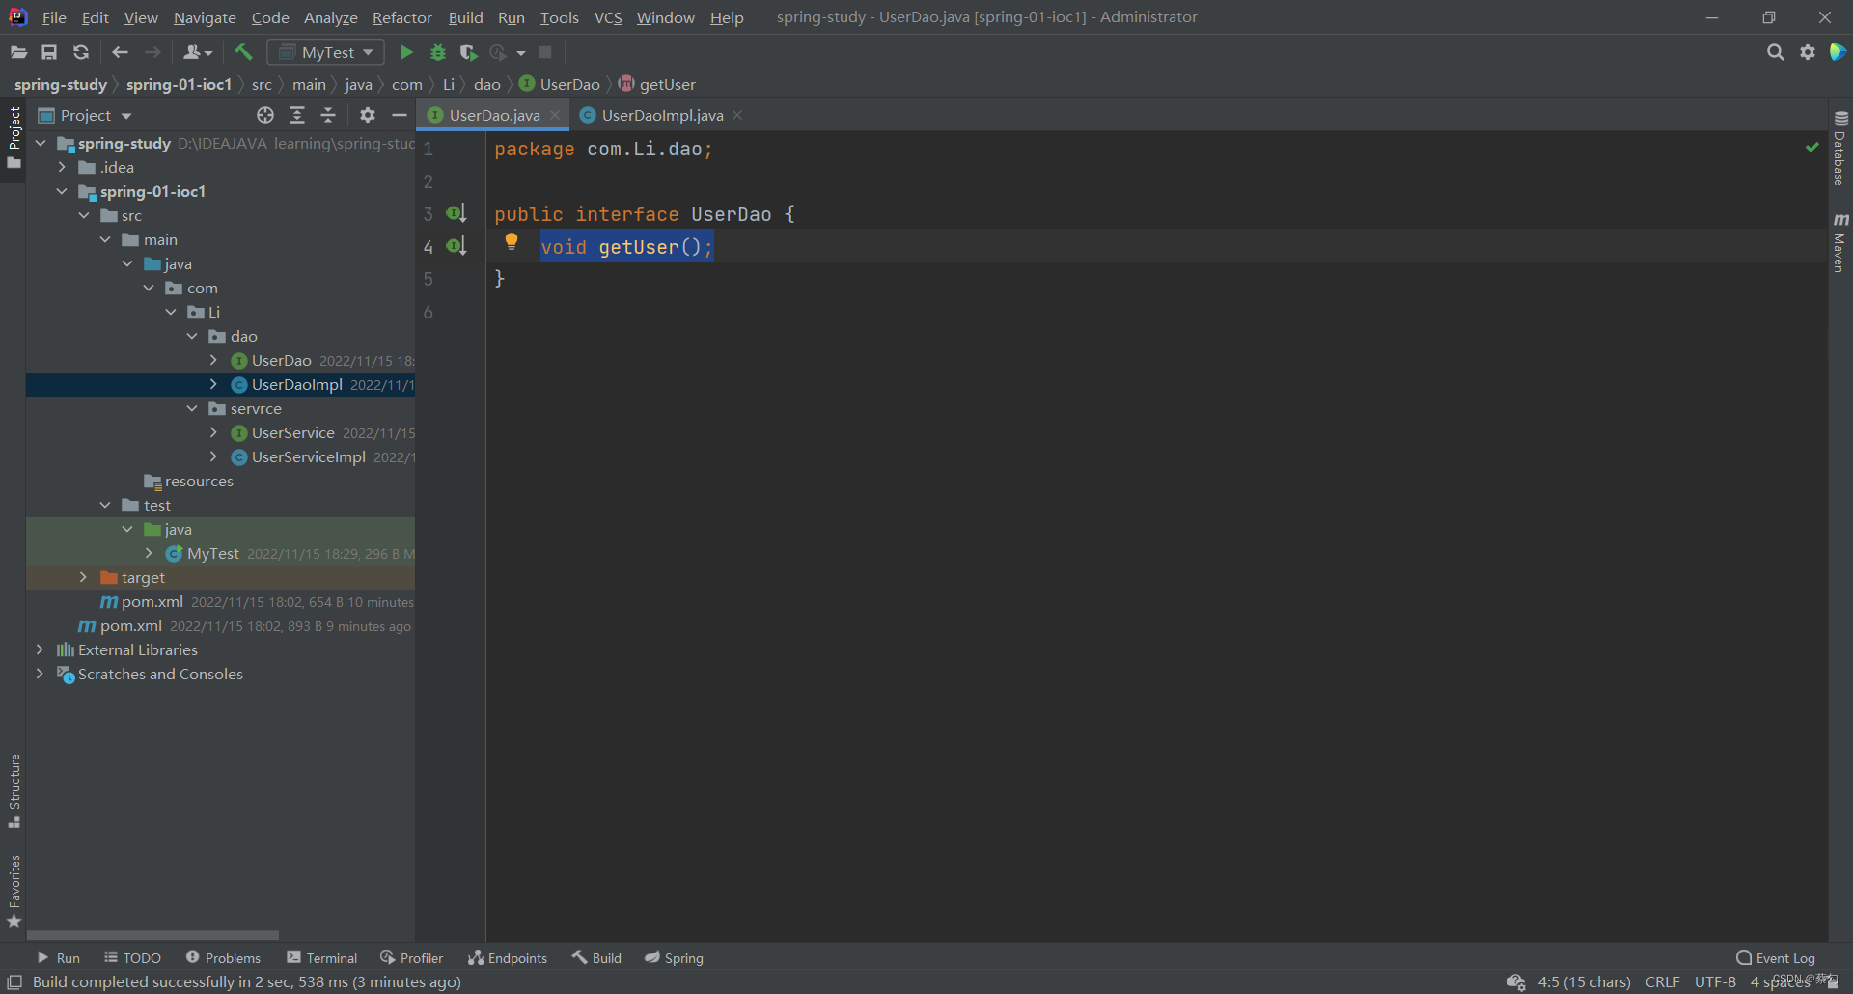Click the UTF-8 encoding in status bar
The image size is (1853, 994).
1715,981
